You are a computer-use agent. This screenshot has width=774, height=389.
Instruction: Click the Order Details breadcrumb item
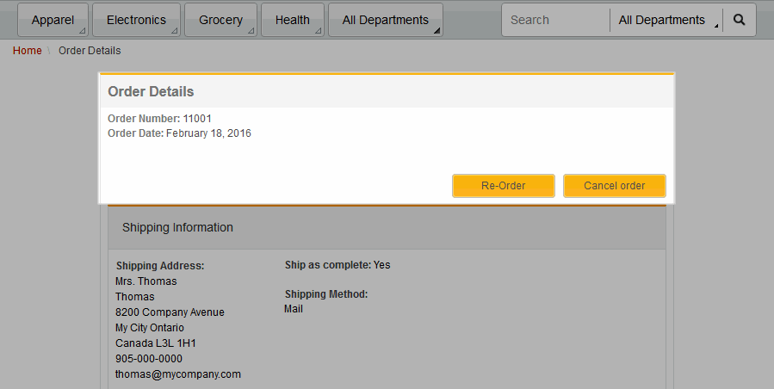point(90,51)
